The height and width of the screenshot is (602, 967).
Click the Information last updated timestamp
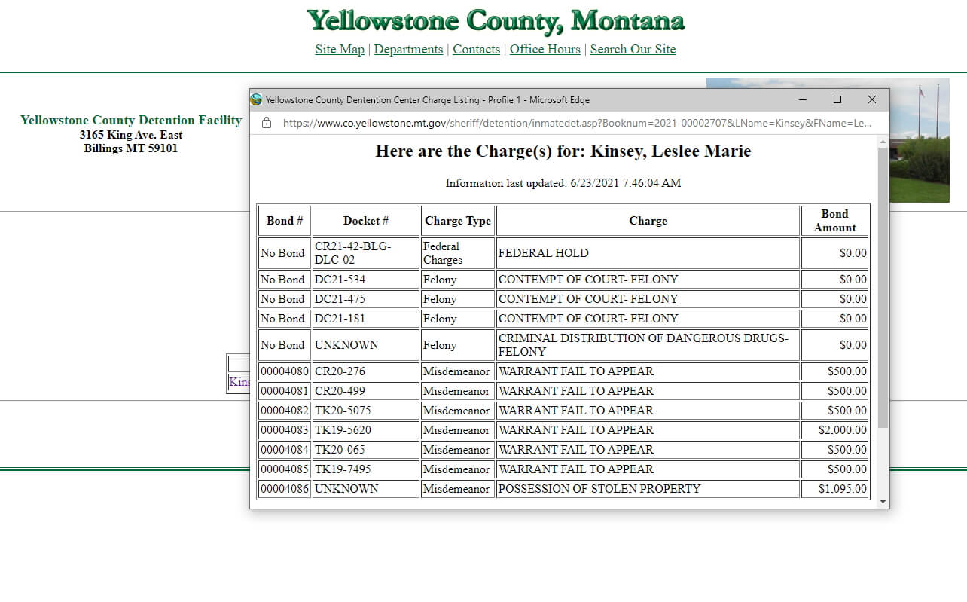point(563,183)
